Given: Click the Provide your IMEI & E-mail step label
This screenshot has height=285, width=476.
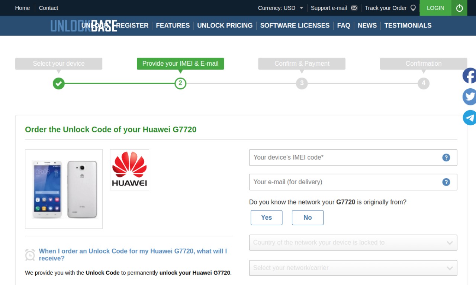Looking at the screenshot, I should click(180, 63).
